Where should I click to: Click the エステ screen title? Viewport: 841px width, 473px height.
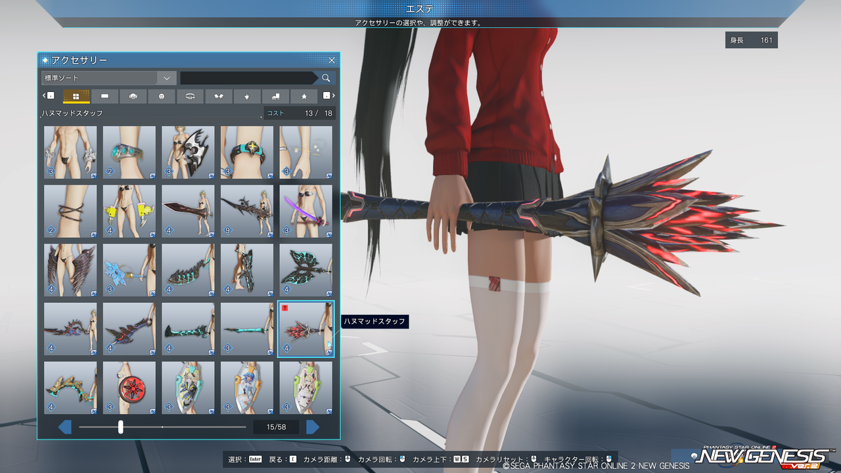(x=420, y=8)
